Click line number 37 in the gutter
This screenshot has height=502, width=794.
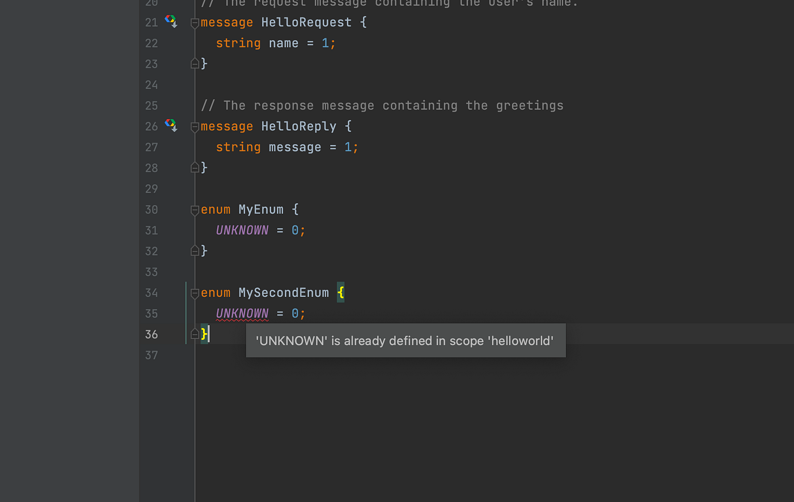coord(151,355)
